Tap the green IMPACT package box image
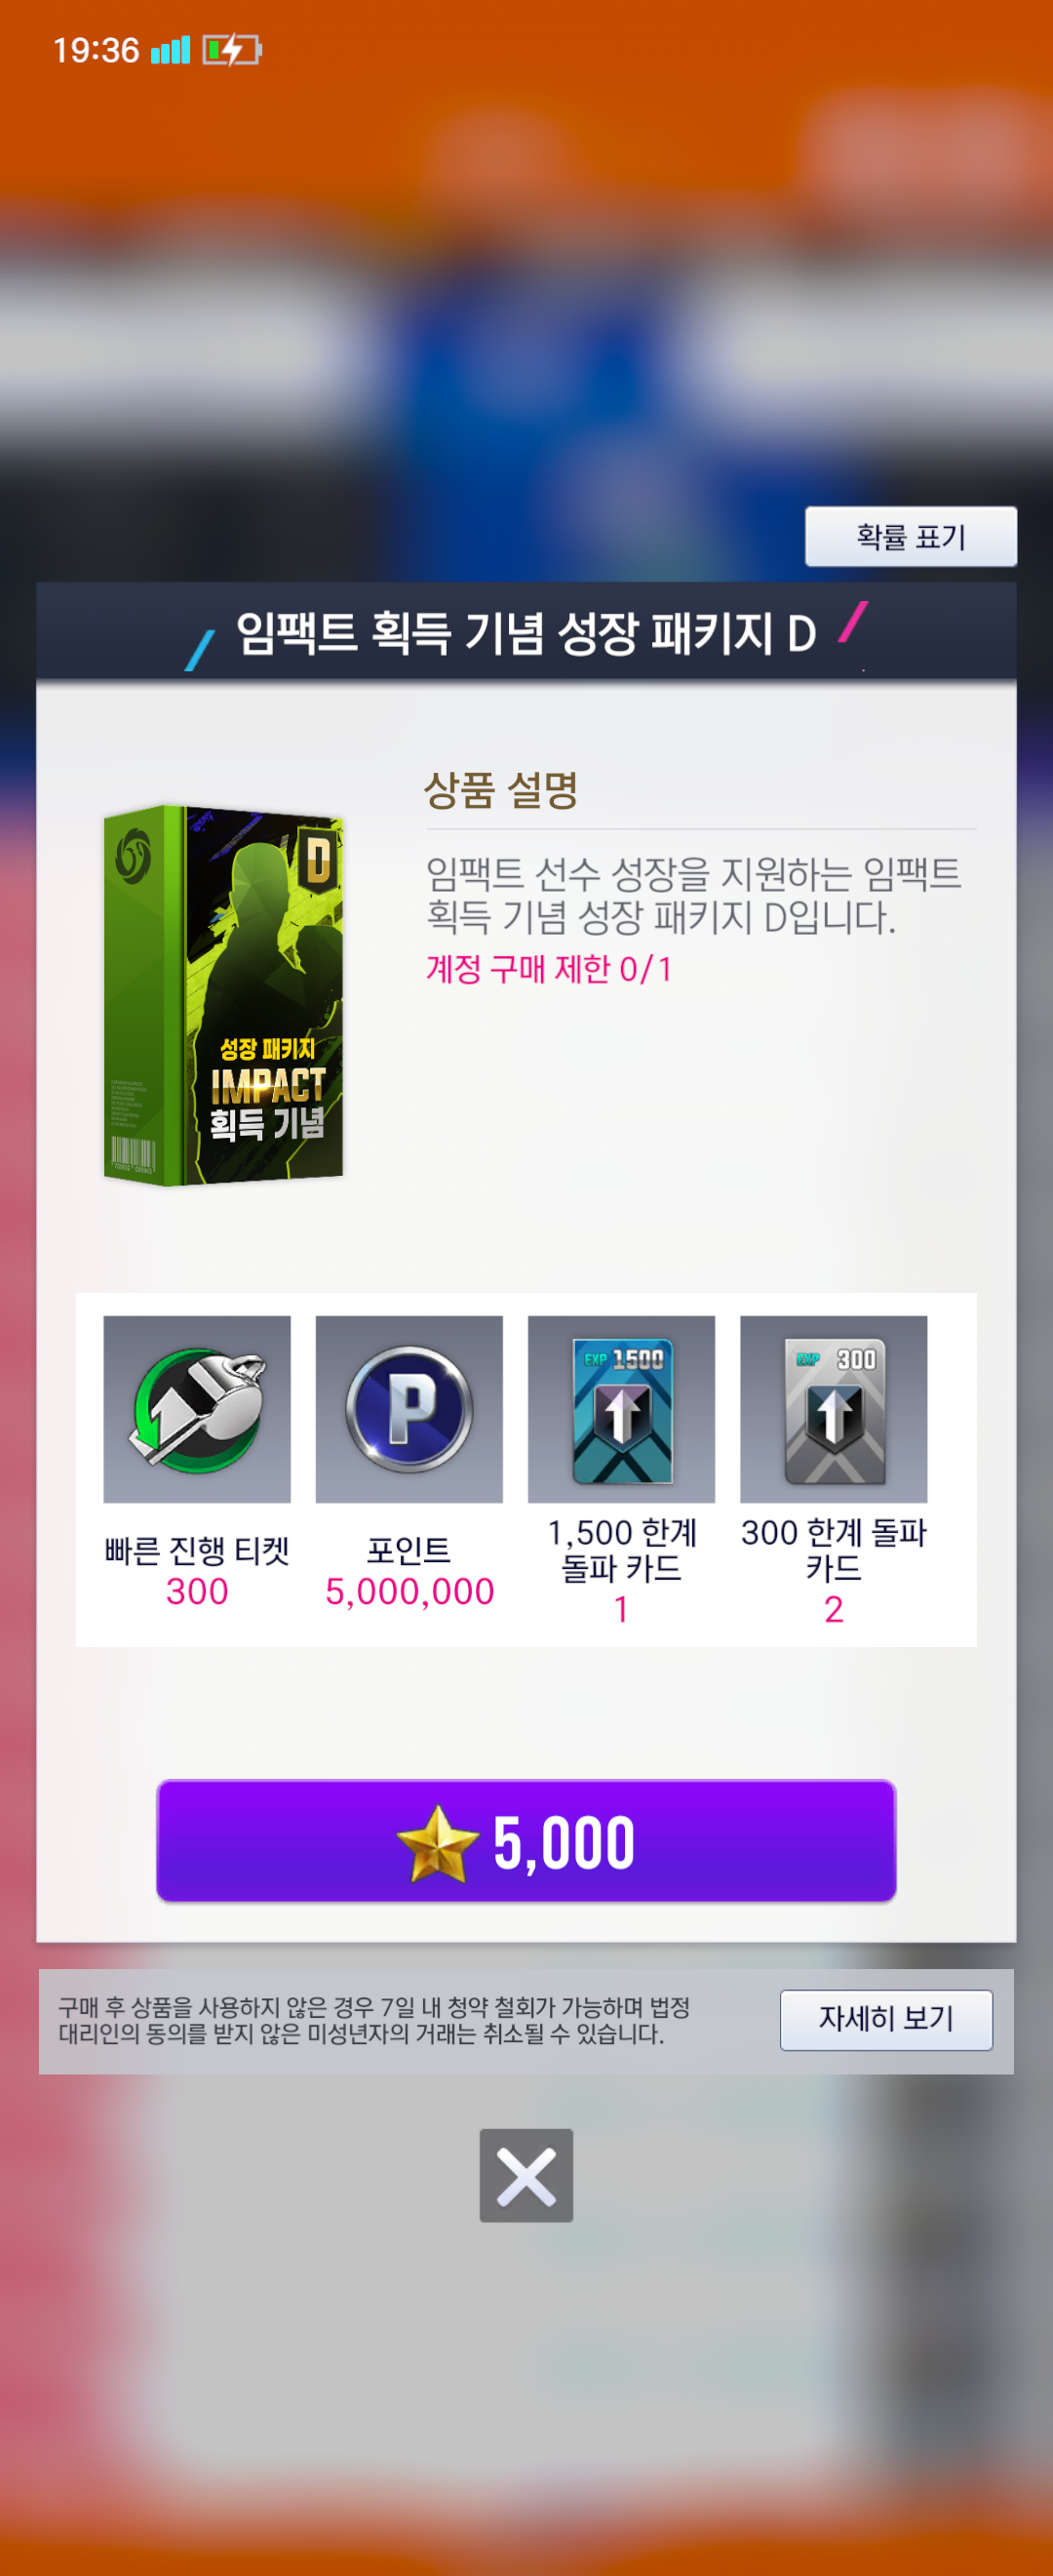This screenshot has width=1053, height=2576. (x=224, y=995)
